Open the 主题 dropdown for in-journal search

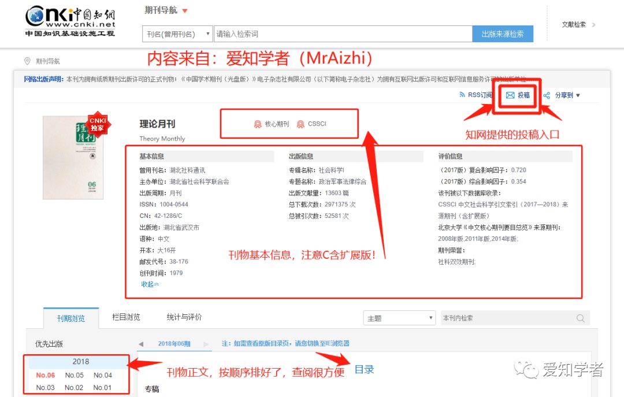click(x=400, y=318)
